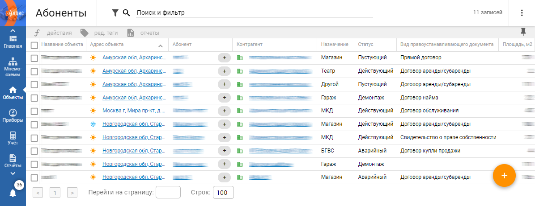
Task: Click building icon in Другой row
Action: [x=239, y=84]
